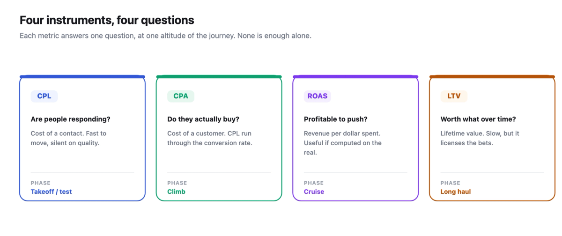Click "Are people responding?" heading
562x236 pixels.
tap(71, 119)
